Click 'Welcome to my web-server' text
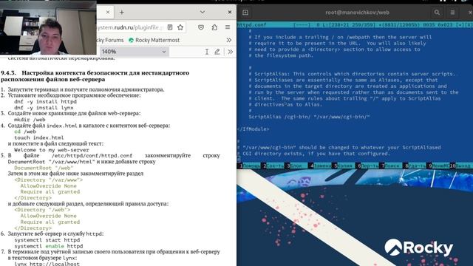The height and width of the screenshot is (266, 473). click(x=52, y=150)
